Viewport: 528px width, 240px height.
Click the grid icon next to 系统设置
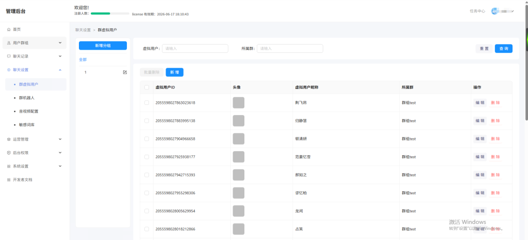tap(9, 166)
